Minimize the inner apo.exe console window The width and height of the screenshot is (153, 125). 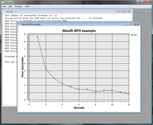click(119, 11)
